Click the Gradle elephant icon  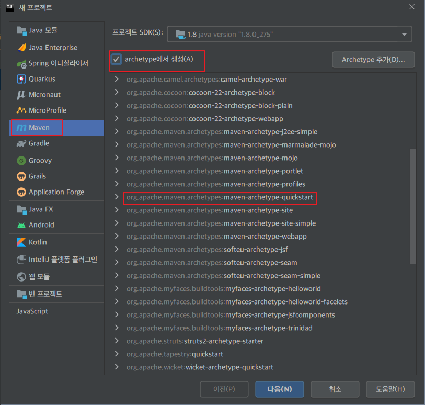click(x=21, y=143)
